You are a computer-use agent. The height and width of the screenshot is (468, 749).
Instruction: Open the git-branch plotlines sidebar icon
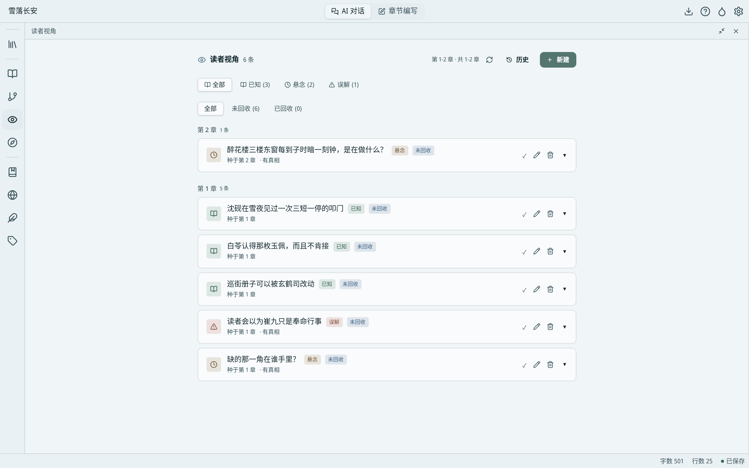click(x=12, y=96)
